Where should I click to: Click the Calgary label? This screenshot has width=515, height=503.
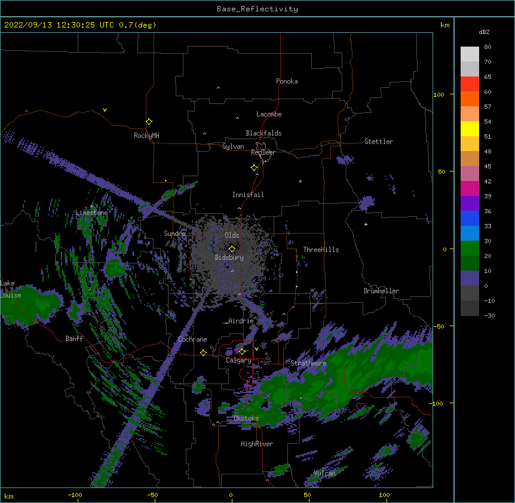click(238, 360)
